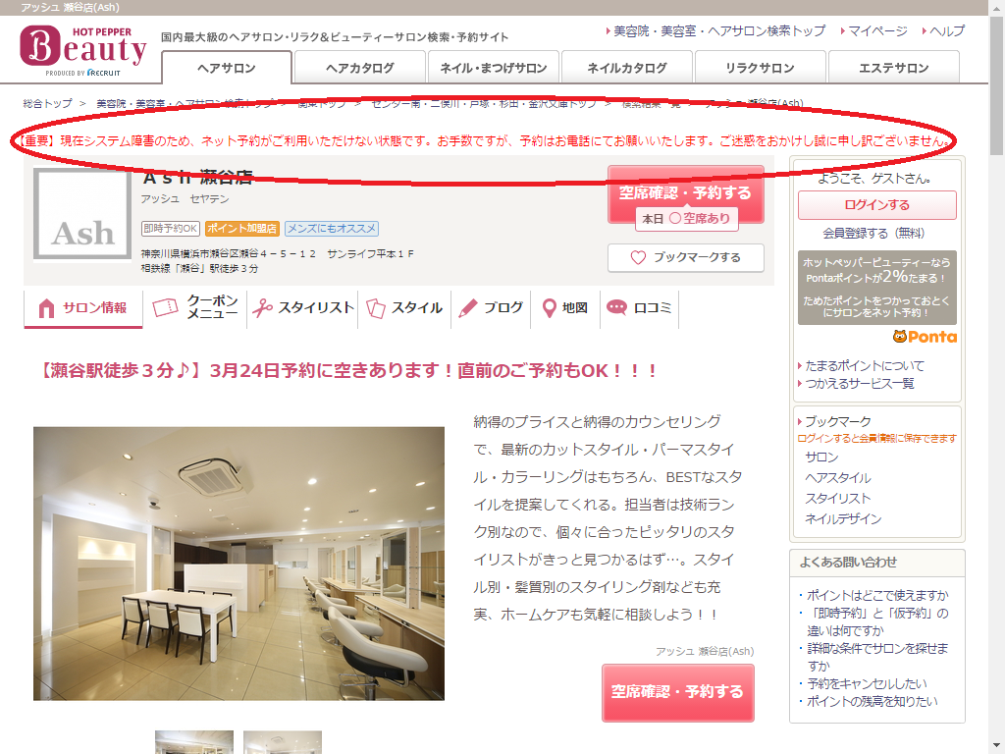Image resolution: width=1005 pixels, height=754 pixels.
Task: Click 会員登録する (無料) link
Action: pos(873,234)
